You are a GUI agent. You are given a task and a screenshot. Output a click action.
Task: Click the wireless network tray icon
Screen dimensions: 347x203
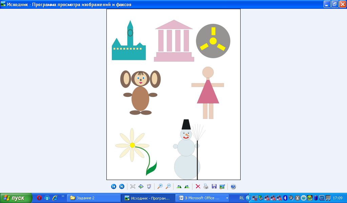pyautogui.click(x=255, y=198)
